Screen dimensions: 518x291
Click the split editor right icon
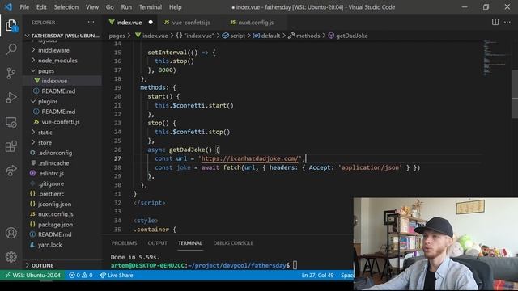(x=495, y=22)
